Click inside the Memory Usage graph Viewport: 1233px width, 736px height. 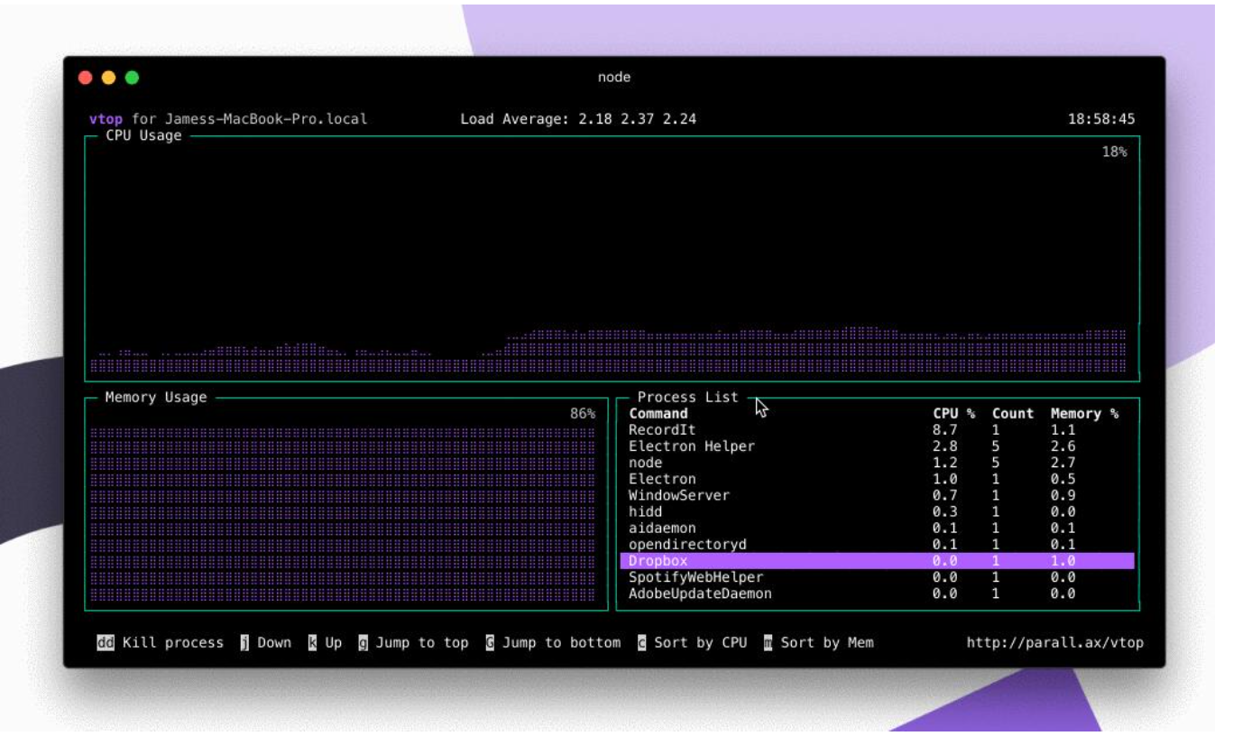coord(343,510)
